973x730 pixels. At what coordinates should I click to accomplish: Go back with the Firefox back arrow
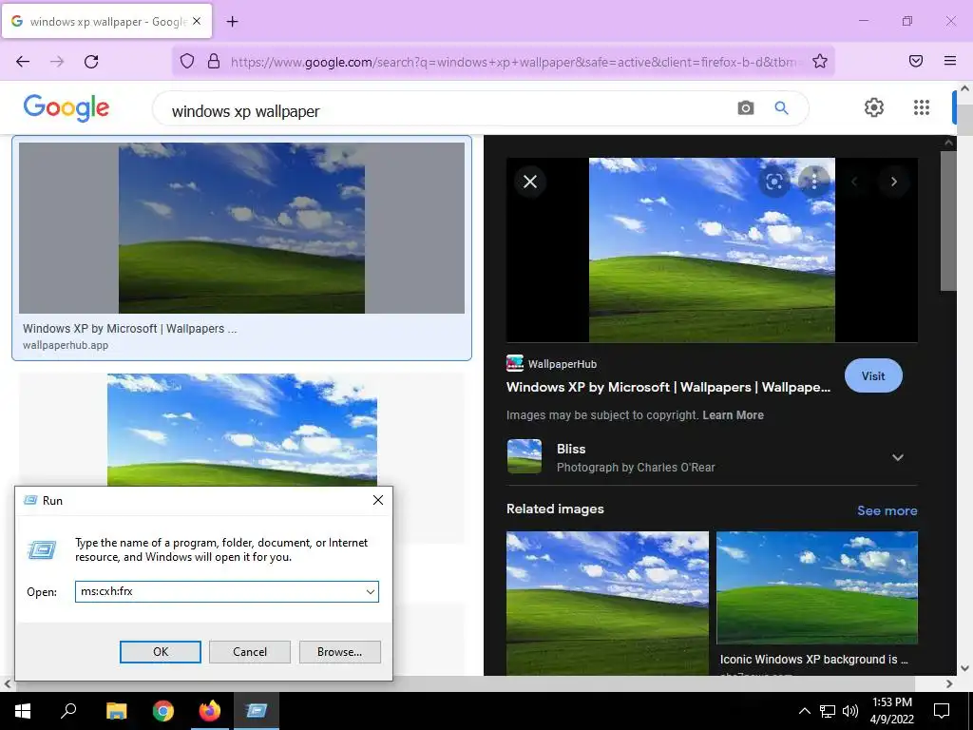point(23,61)
